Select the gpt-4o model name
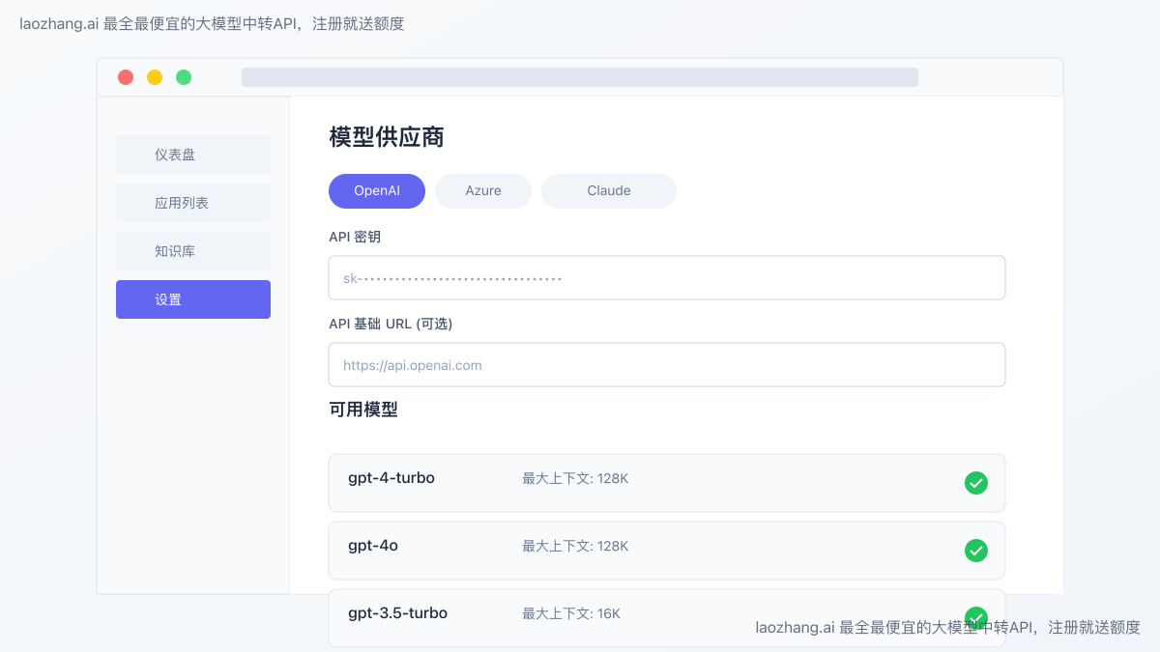 [x=373, y=546]
